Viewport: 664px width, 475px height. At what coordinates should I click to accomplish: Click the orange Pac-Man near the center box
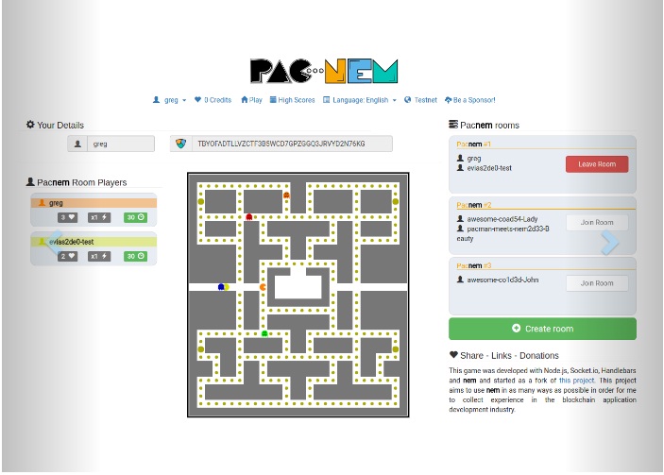(x=263, y=287)
